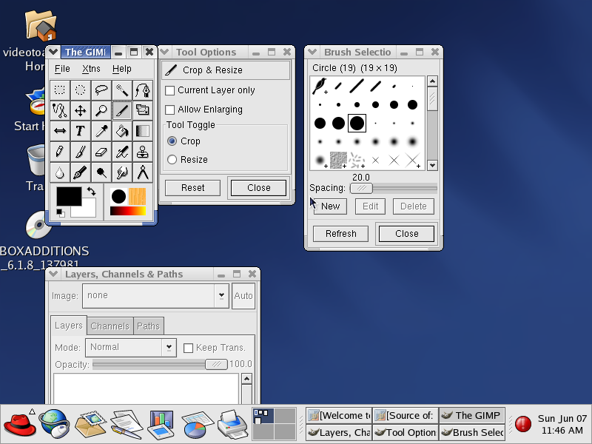
Task: Select the Blend gradient tool
Action: (143, 132)
